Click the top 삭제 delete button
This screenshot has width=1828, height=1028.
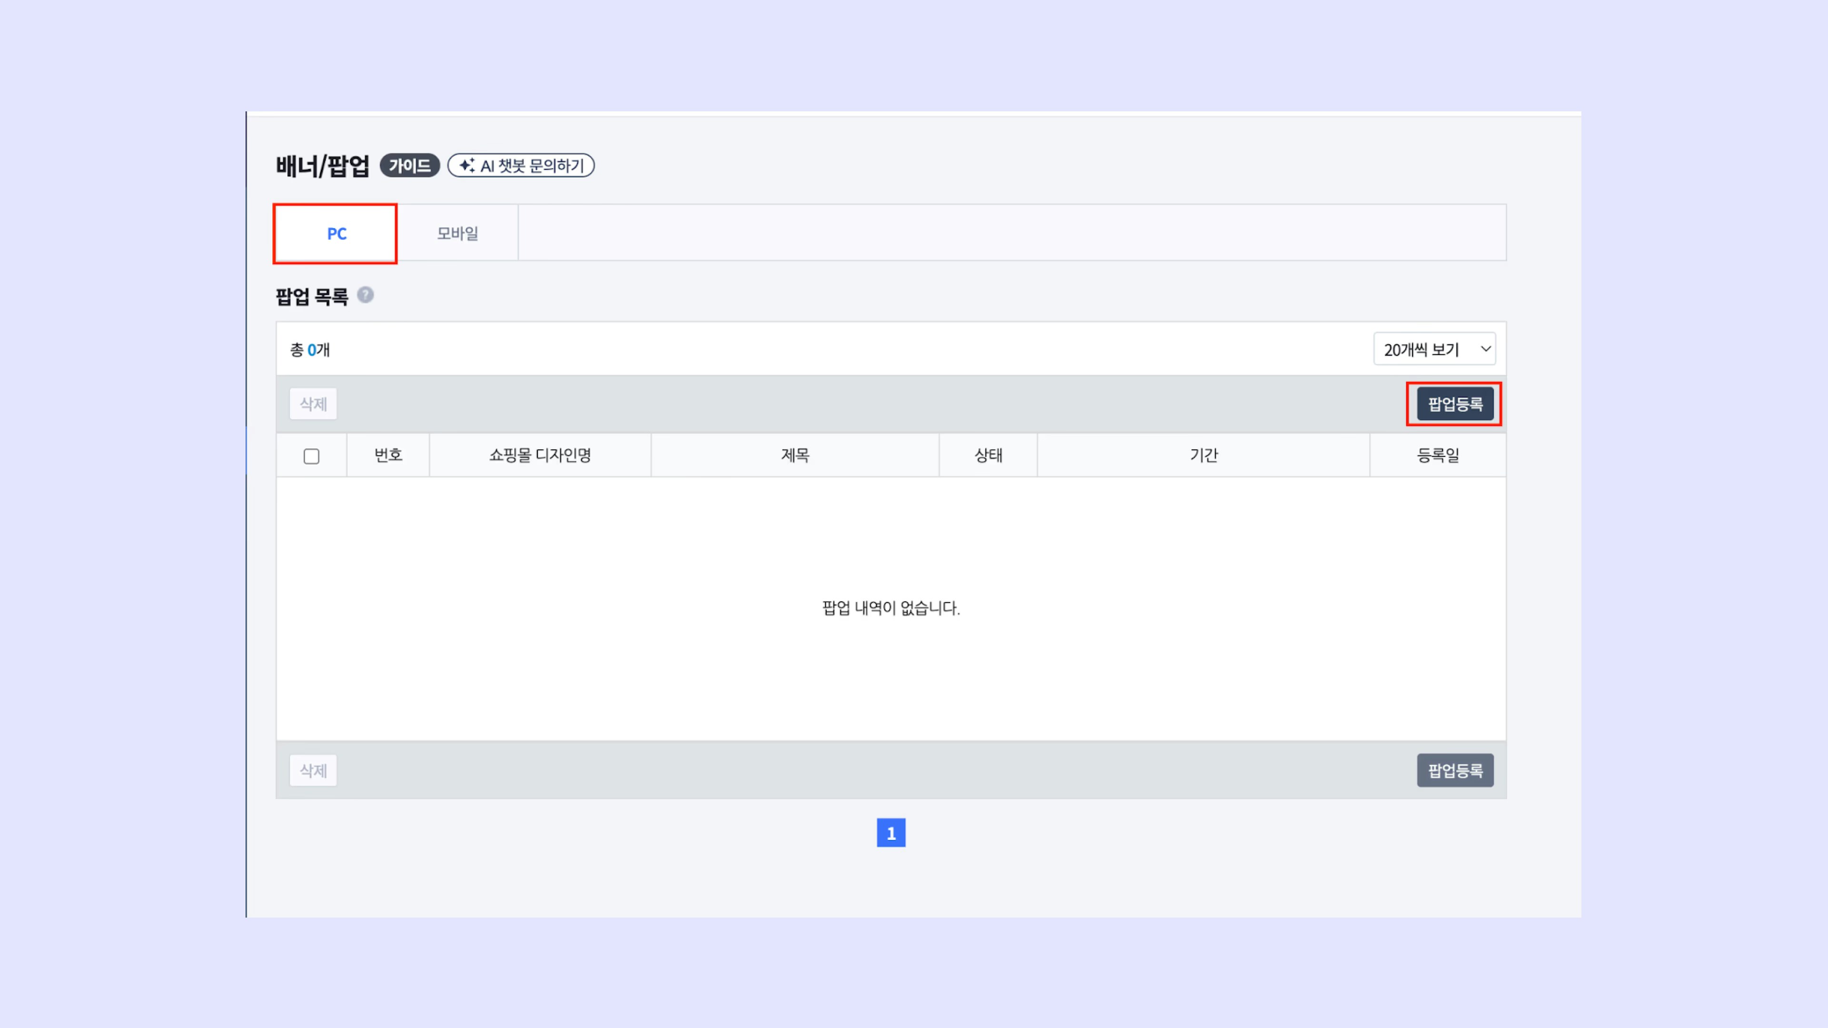pyautogui.click(x=313, y=405)
